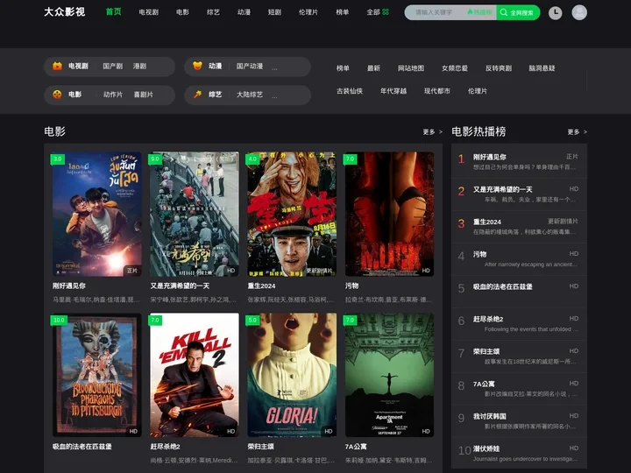Open rank 5 吸血的法老在匹兹堡 in hot list
Screen dimensions: 631x473
tap(519, 291)
